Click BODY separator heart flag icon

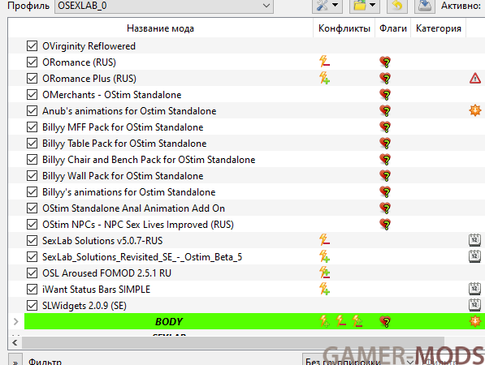(385, 321)
